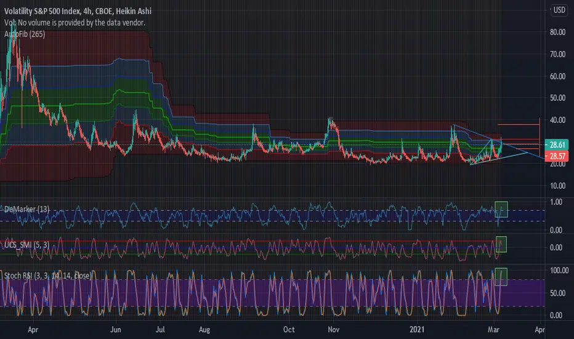Click the 40.00 level on price scale
The height and width of the screenshot is (339, 574).
click(557, 120)
